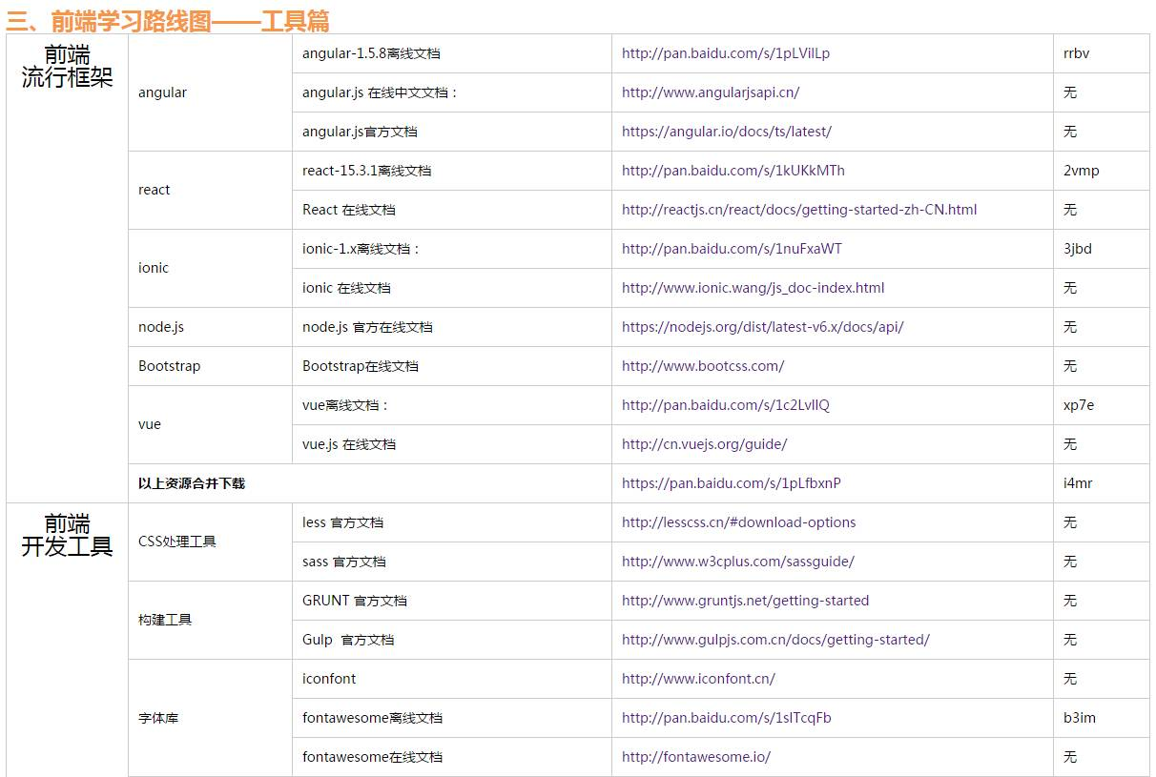1156x777 pixels.
Task: Click the less 官方文档 label
Action: [342, 522]
